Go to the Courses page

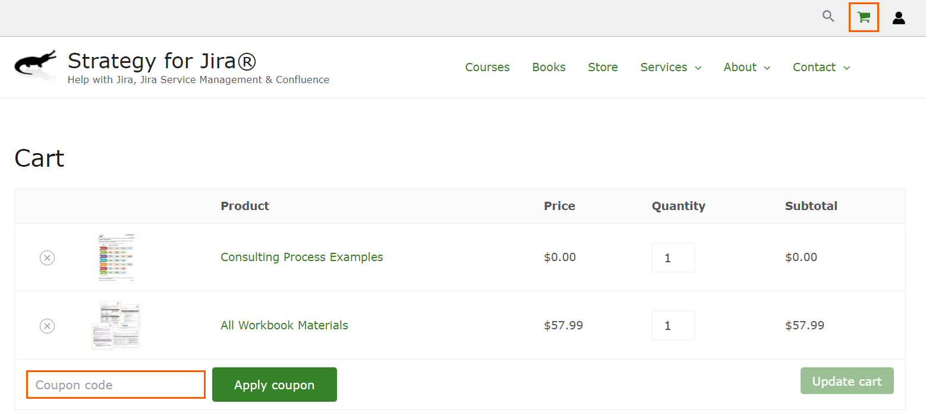[x=487, y=68]
